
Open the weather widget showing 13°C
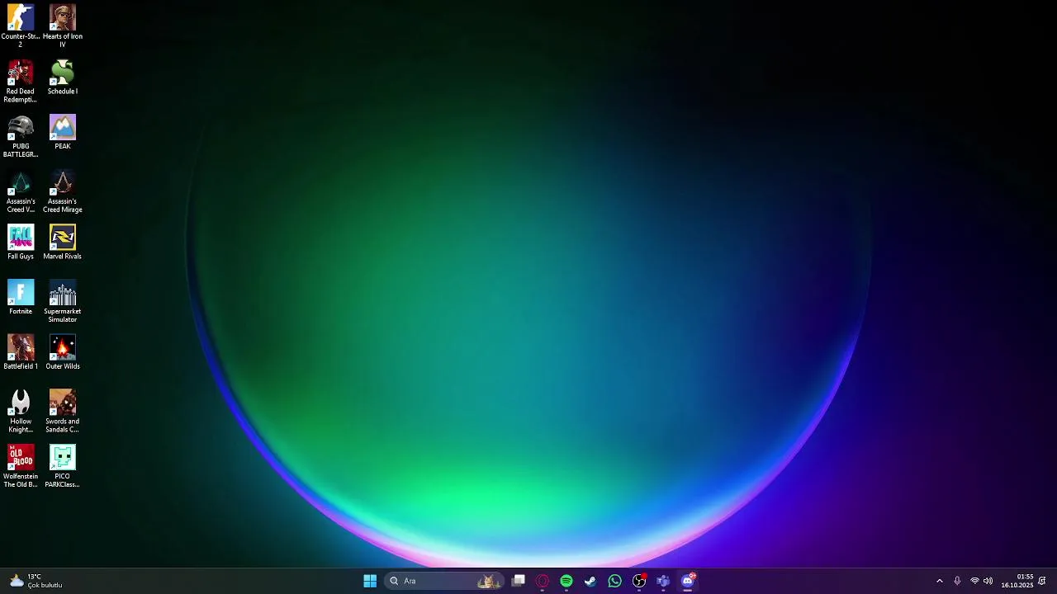36,581
